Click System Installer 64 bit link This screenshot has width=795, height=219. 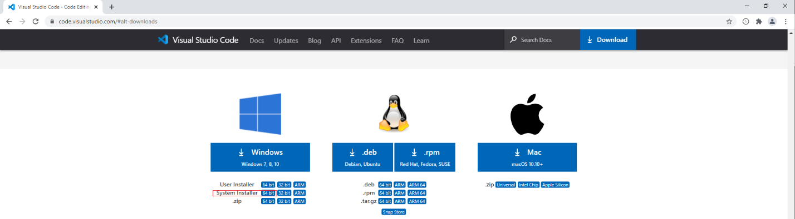[x=268, y=193]
